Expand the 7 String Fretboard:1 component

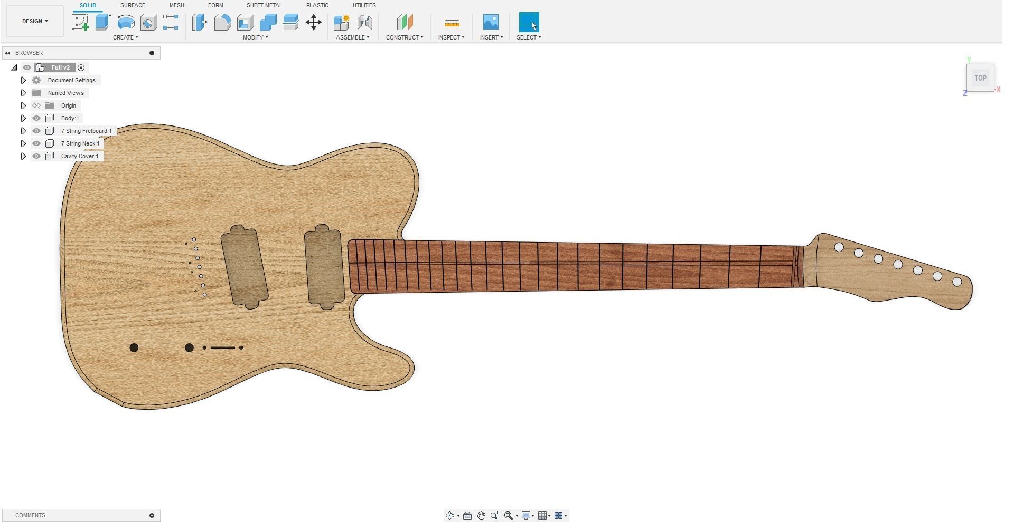[x=23, y=131]
